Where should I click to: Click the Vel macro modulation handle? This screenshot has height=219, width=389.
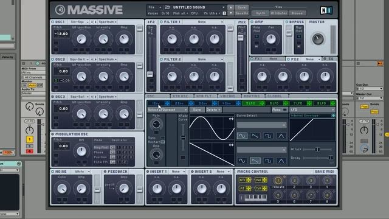pyautogui.click(x=265, y=180)
